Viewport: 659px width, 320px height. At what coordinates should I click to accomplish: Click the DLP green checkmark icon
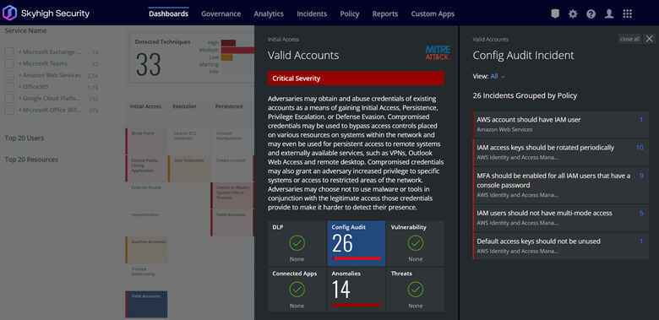297,242
